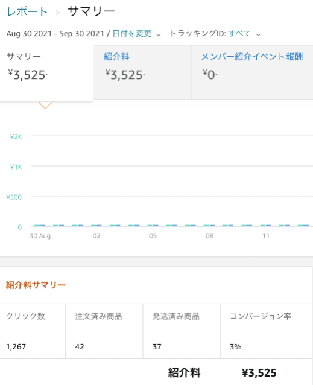The width and height of the screenshot is (313, 385).
Task: Expand the chevron next to すべて
Action: coord(258,34)
